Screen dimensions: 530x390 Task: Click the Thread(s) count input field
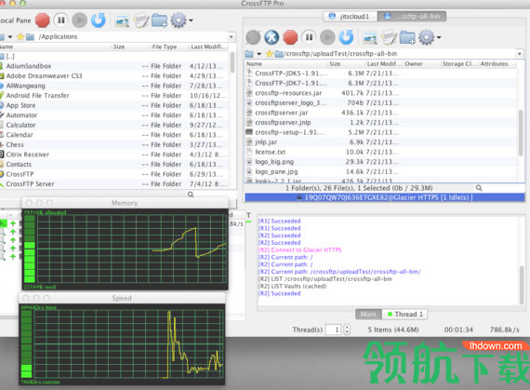333,329
